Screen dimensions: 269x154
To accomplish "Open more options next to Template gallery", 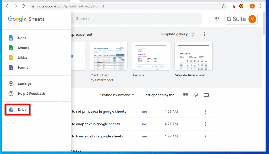I will tap(205, 34).
